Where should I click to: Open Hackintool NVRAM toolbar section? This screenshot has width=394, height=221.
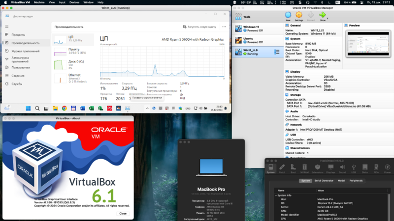pos(304,168)
